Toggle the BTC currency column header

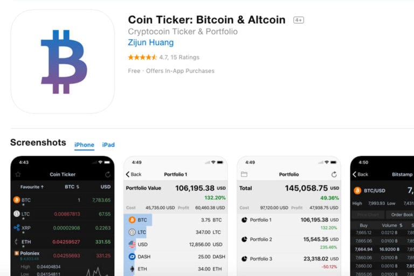(72, 187)
